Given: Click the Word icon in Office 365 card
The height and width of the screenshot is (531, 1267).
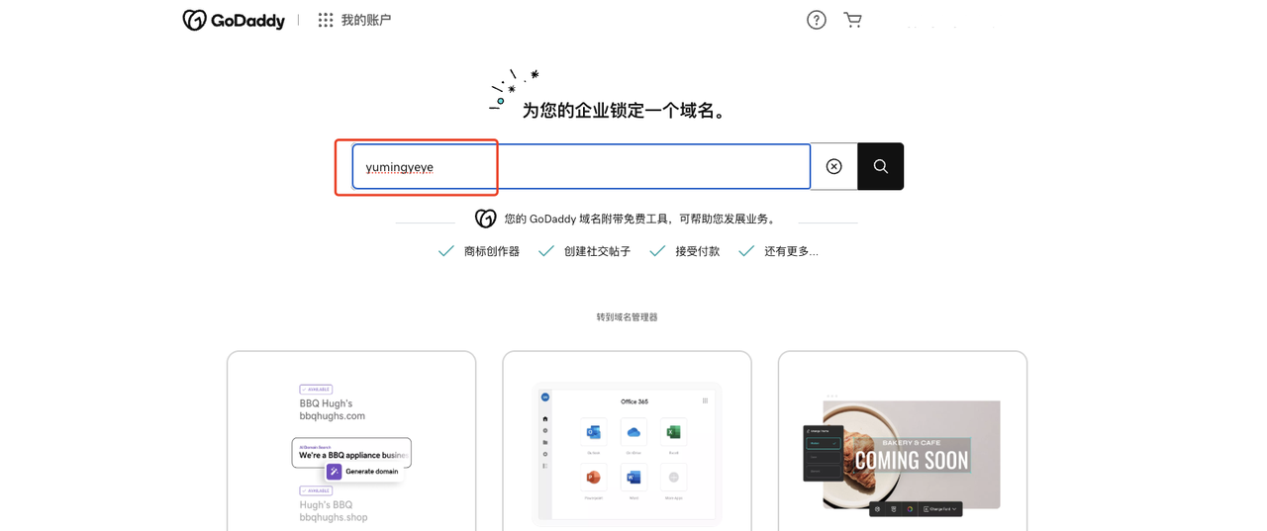Looking at the screenshot, I should (633, 478).
